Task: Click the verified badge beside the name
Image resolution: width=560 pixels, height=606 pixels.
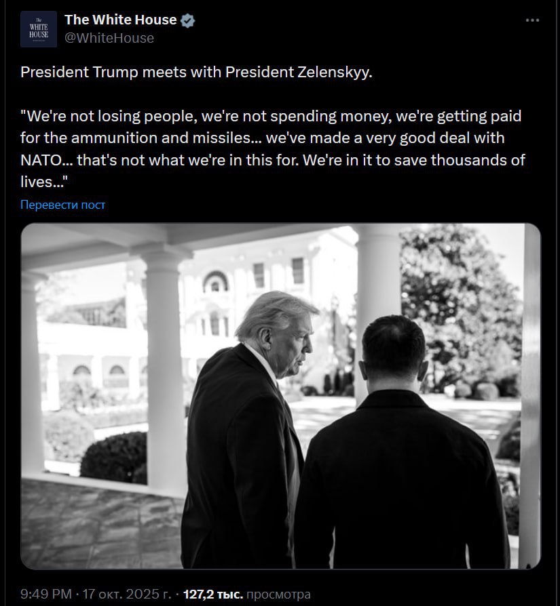Action: (188, 20)
